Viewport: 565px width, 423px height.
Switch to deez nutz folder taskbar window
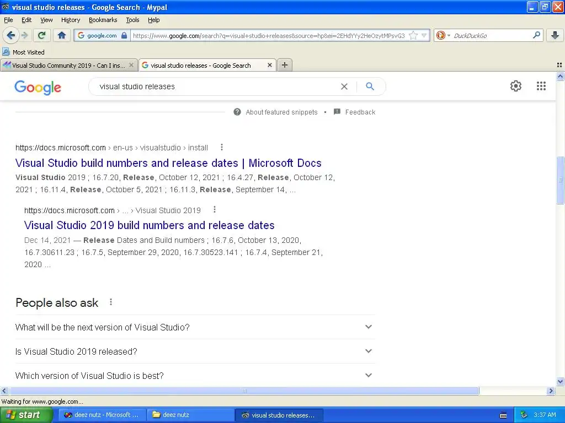pos(190,415)
